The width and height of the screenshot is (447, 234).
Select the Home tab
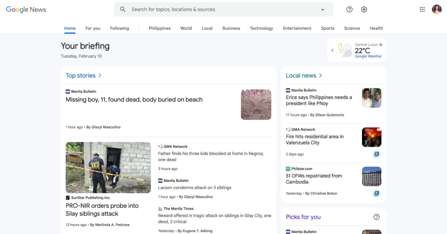coord(70,28)
